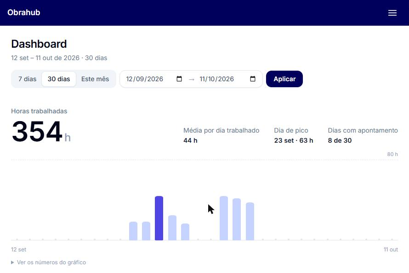This screenshot has height=273, width=409.
Task: Open the start date calendar picker icon
Action: (x=179, y=78)
